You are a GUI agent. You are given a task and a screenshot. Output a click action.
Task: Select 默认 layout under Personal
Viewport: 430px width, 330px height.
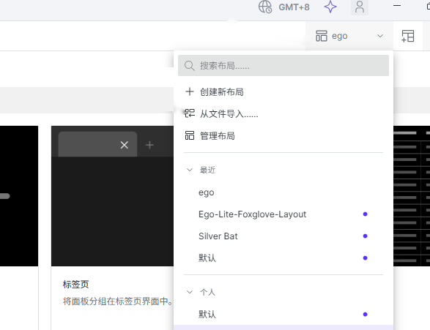(x=283, y=314)
